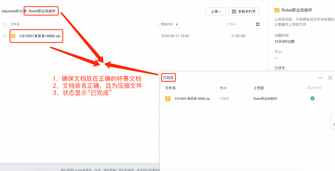The width and height of the screenshot is (335, 171).
Task: Minimize the upload progress panel
Action: (x=320, y=78)
